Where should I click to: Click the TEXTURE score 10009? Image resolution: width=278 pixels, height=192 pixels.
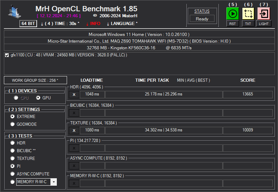pos(248,130)
